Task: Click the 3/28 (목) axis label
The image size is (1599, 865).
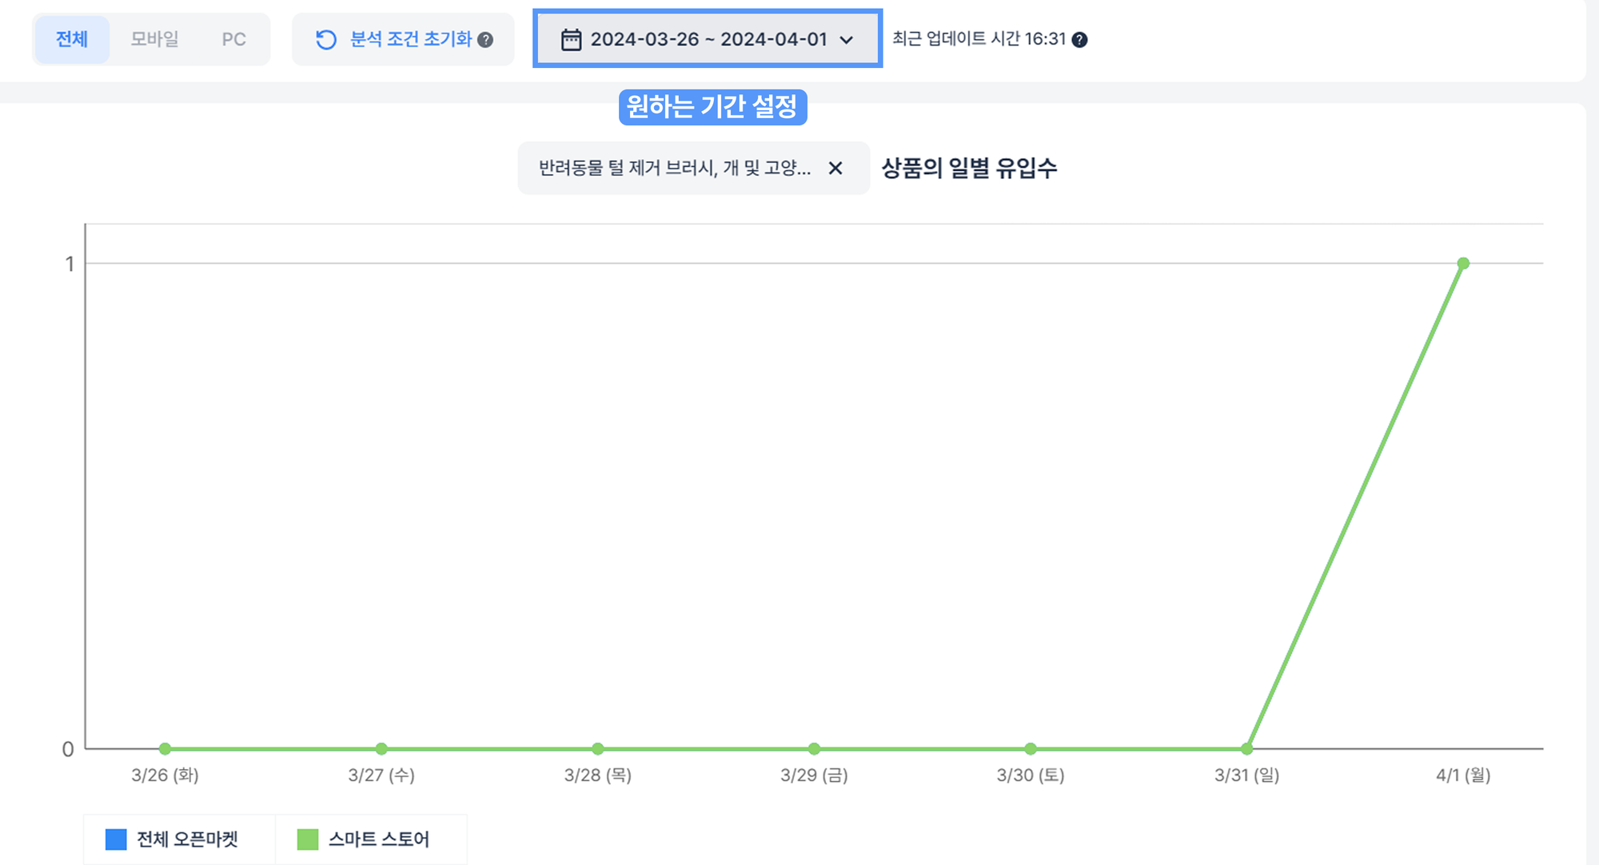Action: (x=598, y=775)
